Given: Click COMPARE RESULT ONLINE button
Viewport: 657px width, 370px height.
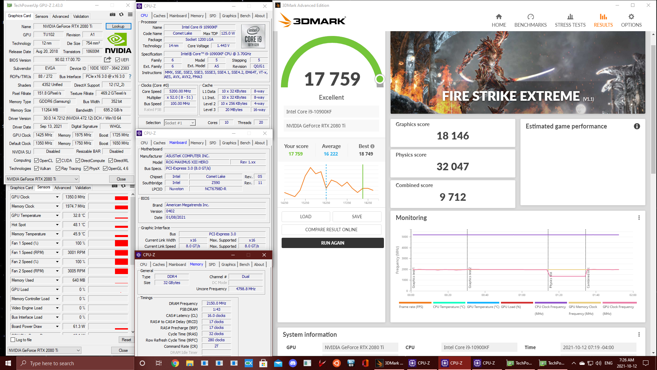Looking at the screenshot, I should coord(331,230).
